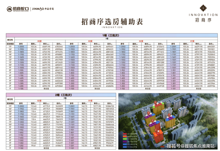Select room cell 7-302
This screenshot has width=220, height=151.
21,143
